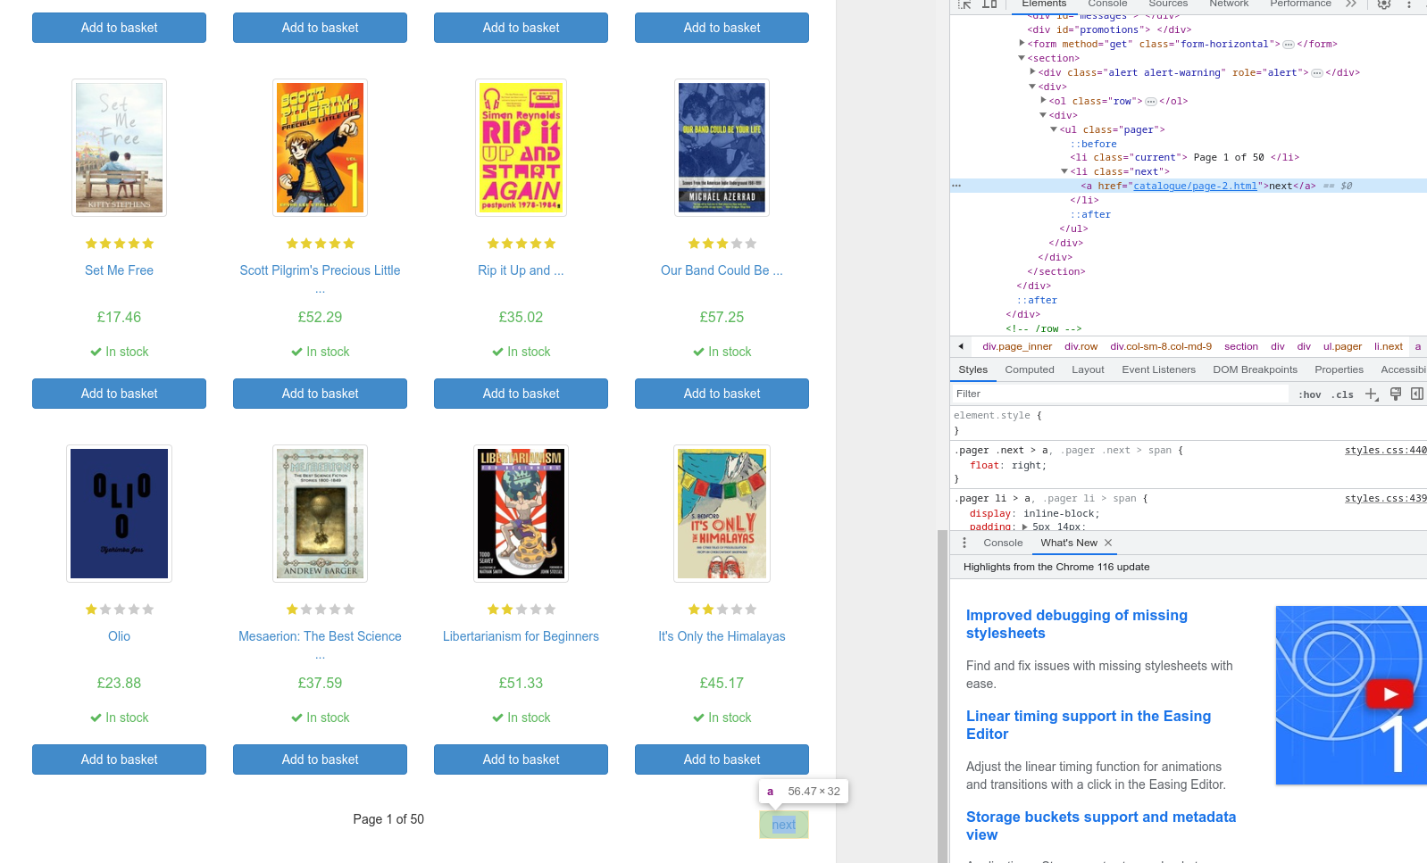The width and height of the screenshot is (1427, 863).
Task: Open the rendering emulation paintbrush icon
Action: 1396,394
